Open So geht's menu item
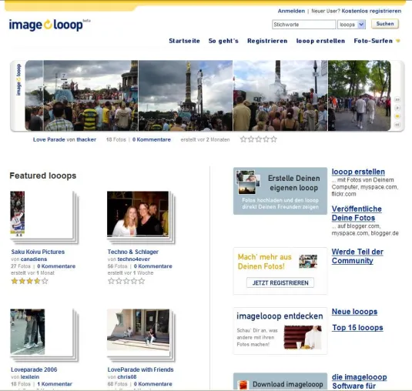The height and width of the screenshot is (391, 412). click(223, 41)
